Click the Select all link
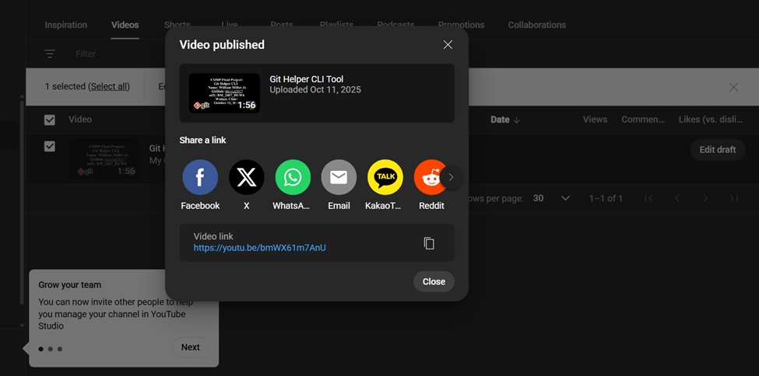This screenshot has width=759, height=376. click(110, 86)
